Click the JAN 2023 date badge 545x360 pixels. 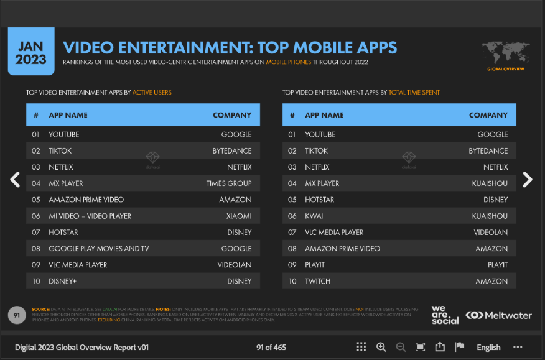(31, 52)
